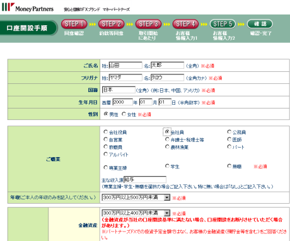Click the 主な収入源 field containing 給与

145,180
